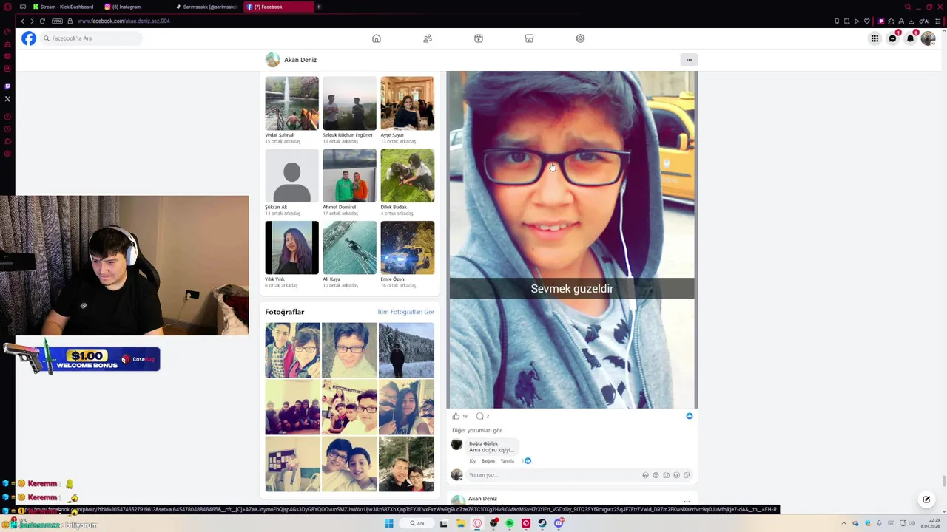Open the emoji picker in comment box
The image size is (947, 532).
point(656,475)
